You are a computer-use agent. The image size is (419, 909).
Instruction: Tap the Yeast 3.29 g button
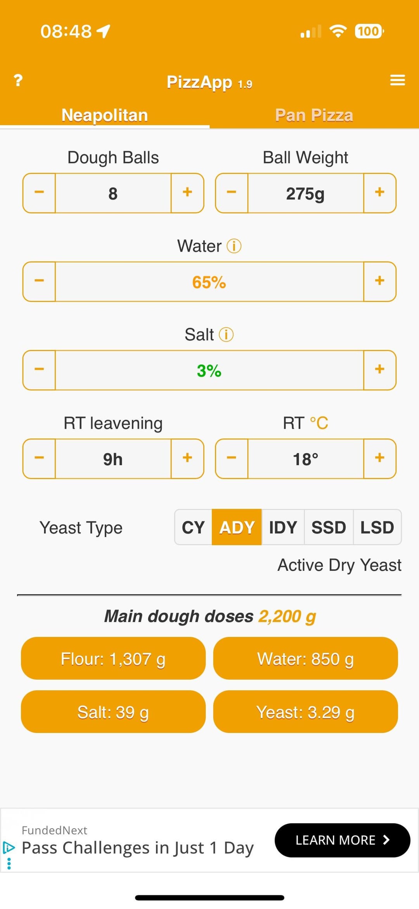[305, 712]
